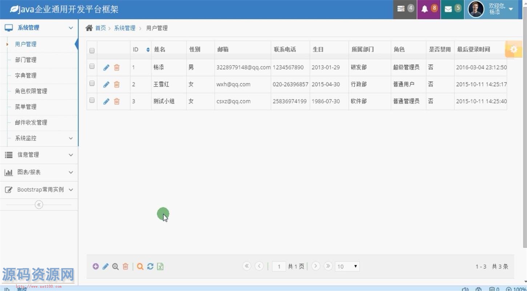The image size is (527, 291).
Task: Tick the checkbox for row 王雪红
Action: click(x=92, y=83)
